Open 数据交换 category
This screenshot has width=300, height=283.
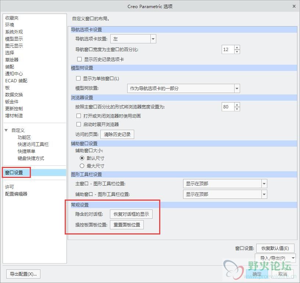click(x=14, y=95)
